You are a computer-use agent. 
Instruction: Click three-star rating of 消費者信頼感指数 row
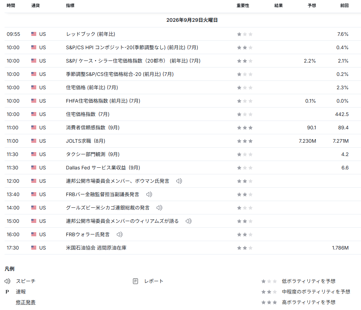pos(245,128)
